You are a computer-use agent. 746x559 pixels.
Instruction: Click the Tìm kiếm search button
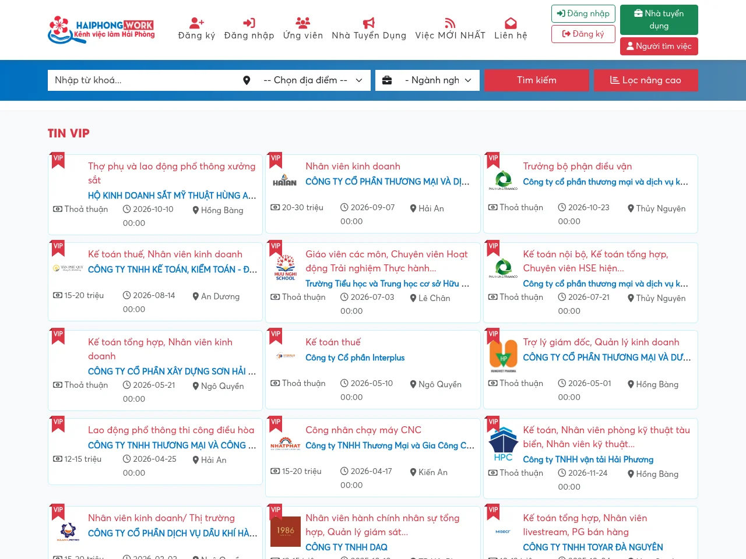(x=537, y=80)
